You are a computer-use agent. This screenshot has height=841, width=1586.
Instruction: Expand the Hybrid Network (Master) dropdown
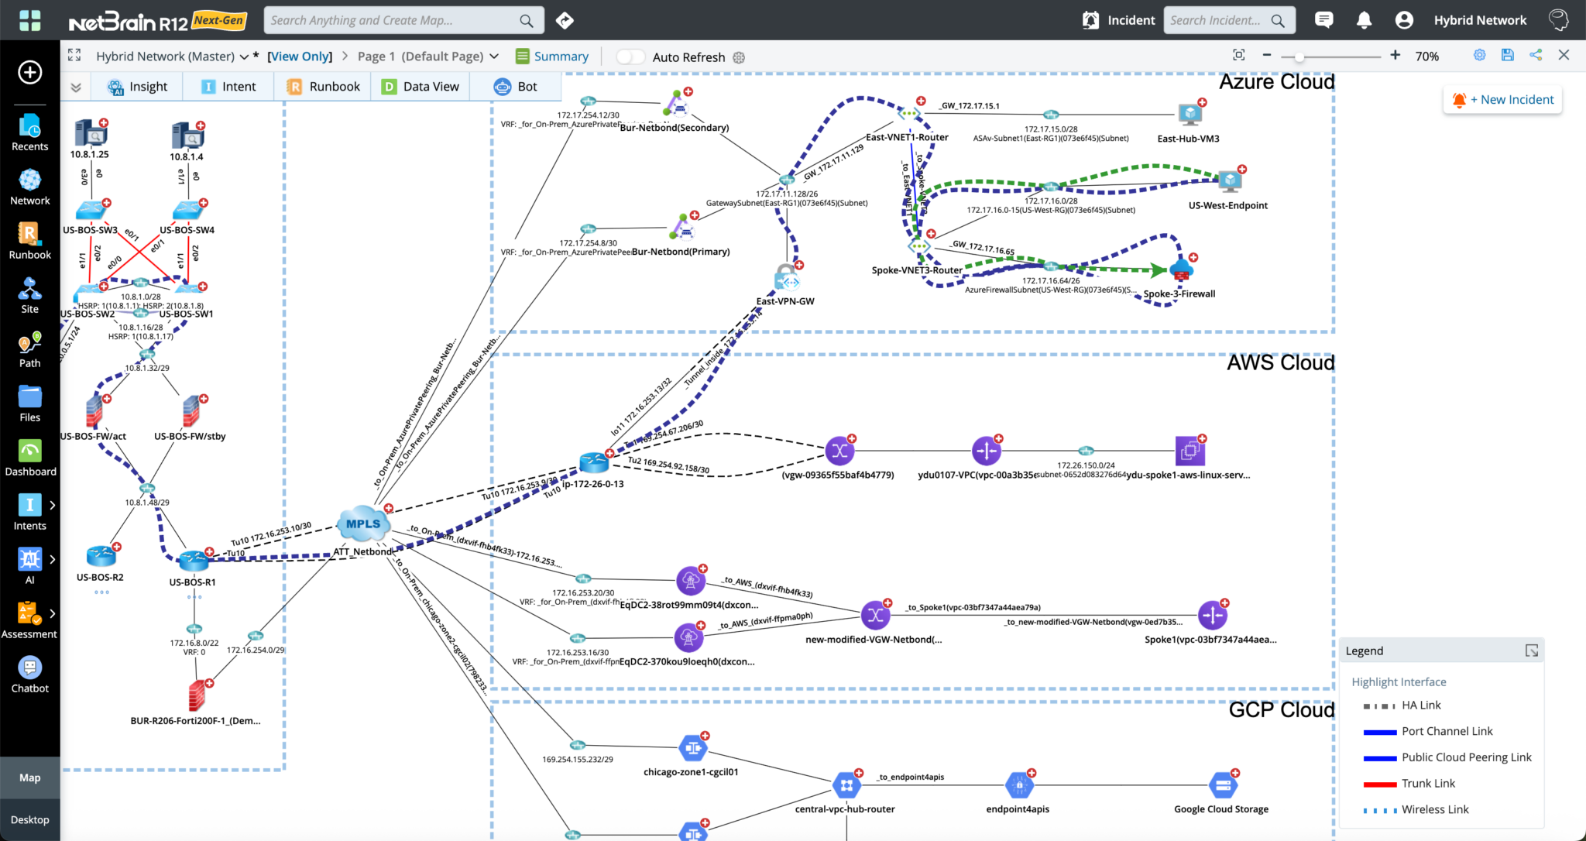(x=245, y=57)
